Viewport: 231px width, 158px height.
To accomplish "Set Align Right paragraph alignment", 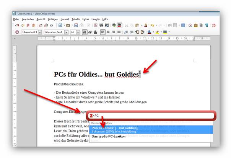I will pyautogui.click(x=114, y=32).
